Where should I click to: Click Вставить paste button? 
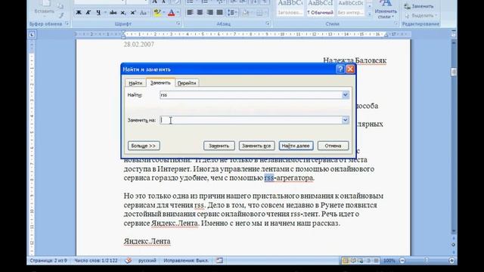45,8
